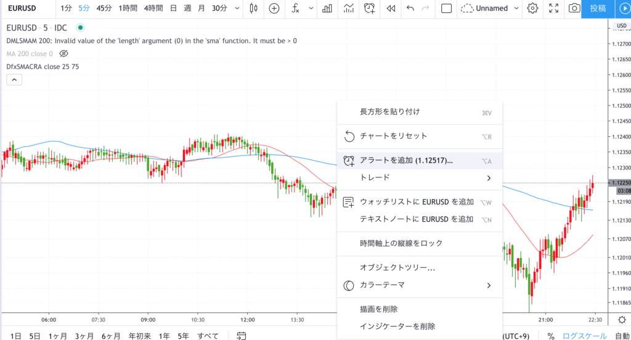Viewport: 631px width, 340px height.
Task: Open the indicators fx menu
Action: pyautogui.click(x=296, y=9)
